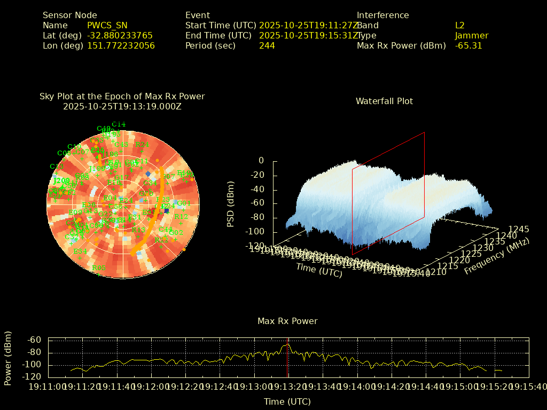Click the Waterfall Plot title

tap(384, 101)
